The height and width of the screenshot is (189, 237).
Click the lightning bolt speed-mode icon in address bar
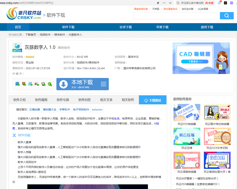[x=158, y=3]
